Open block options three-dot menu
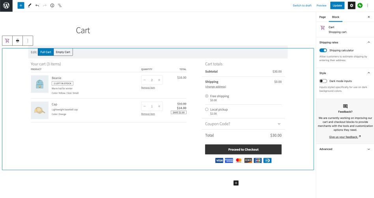Screen dimensions: 374x198 click(x=28, y=41)
